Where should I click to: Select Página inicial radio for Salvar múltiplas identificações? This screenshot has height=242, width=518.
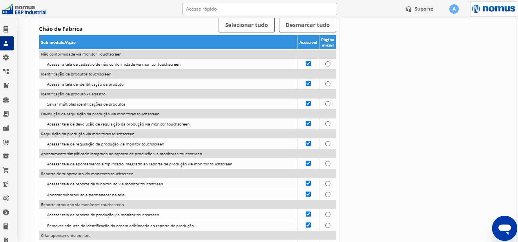328,104
